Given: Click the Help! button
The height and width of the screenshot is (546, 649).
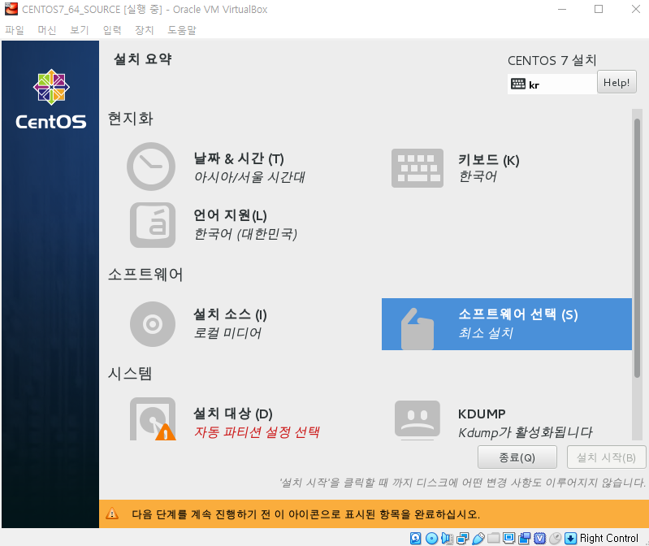Looking at the screenshot, I should tap(617, 82).
